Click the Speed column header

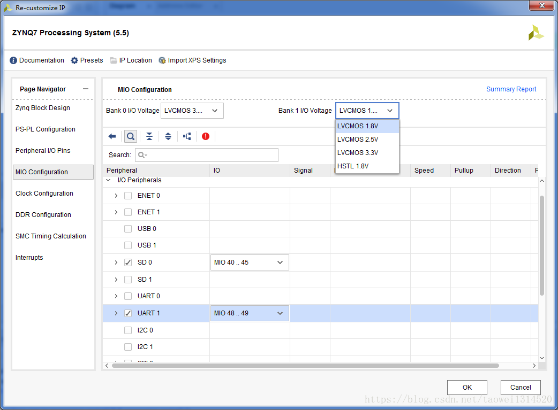click(x=430, y=171)
